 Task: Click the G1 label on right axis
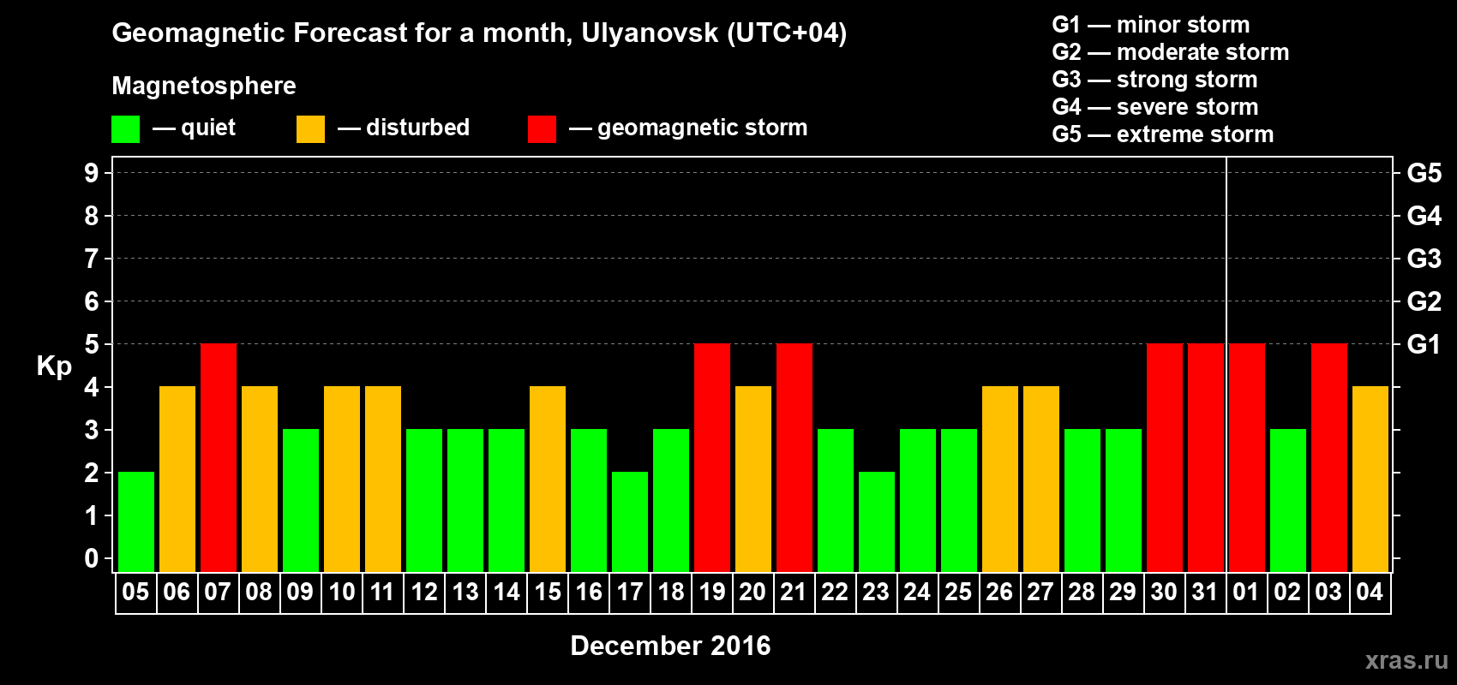point(1424,344)
